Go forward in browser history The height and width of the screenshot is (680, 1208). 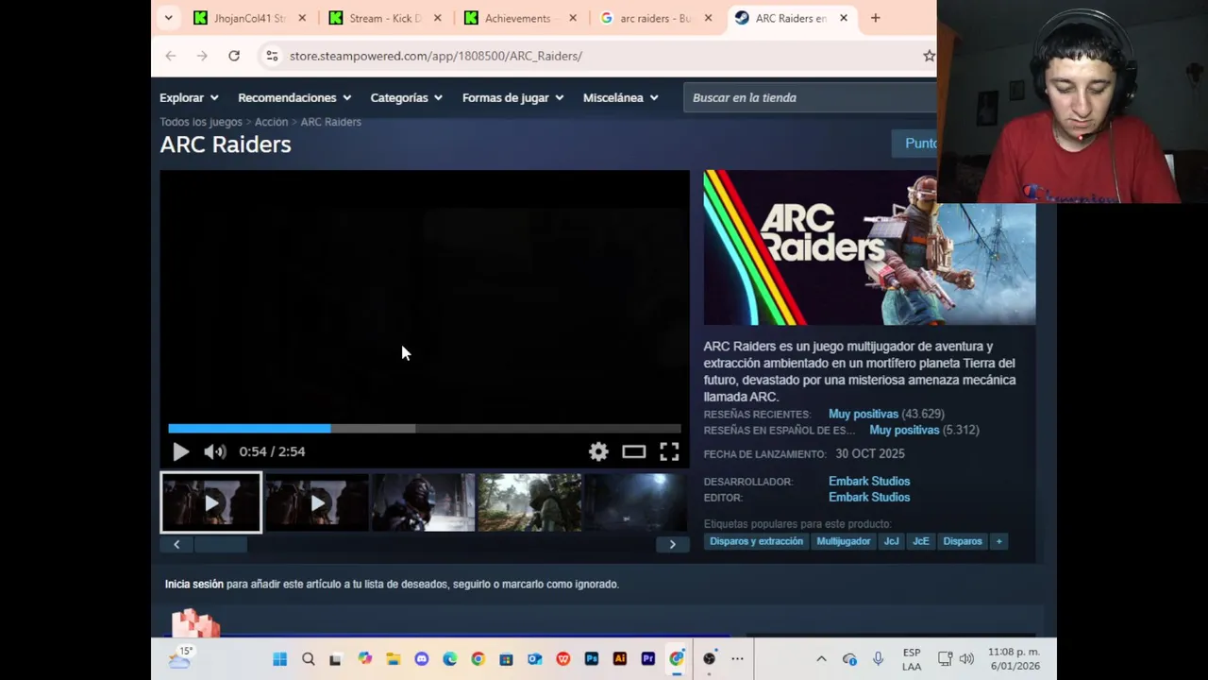(x=202, y=56)
